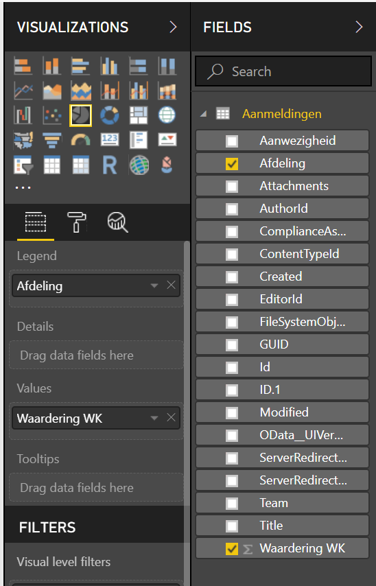
Task: Uncheck the Waardering WK field checkbox
Action: 232,549
